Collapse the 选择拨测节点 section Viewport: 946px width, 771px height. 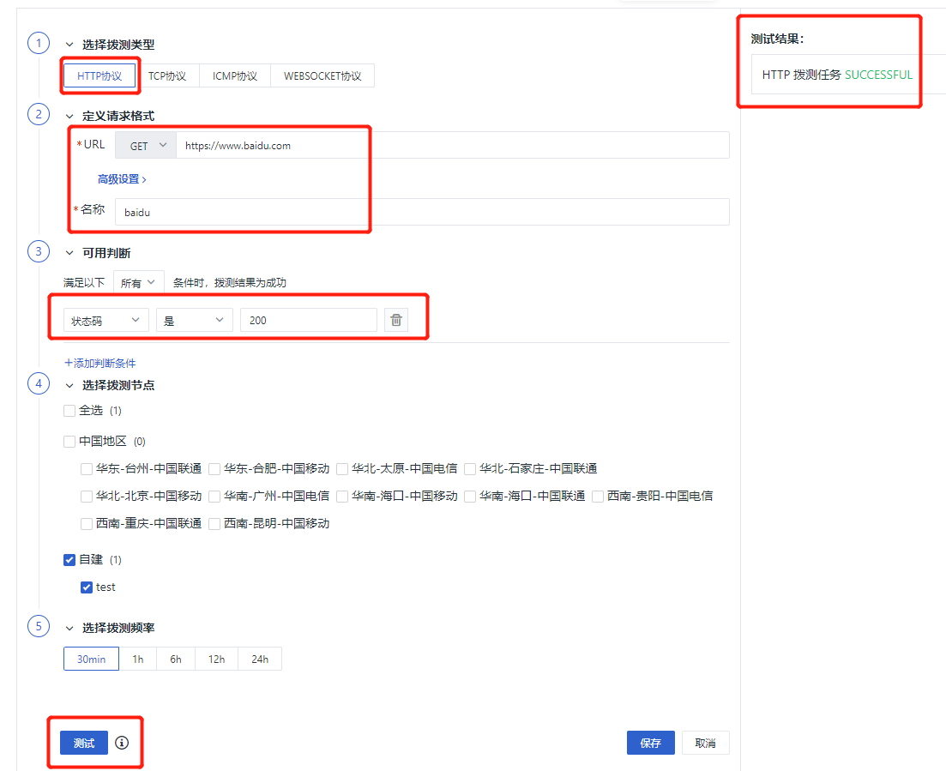coord(69,385)
